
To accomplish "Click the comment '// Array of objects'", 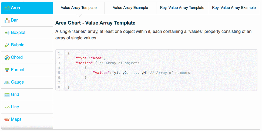I will click(x=119, y=63).
